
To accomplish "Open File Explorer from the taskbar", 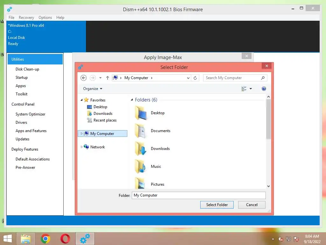I will point(26,239).
